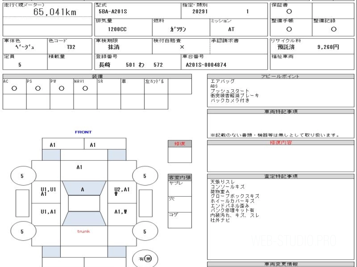Image resolution: width=357 pixels, height=267 pixels.
Task: Click the 抹消 inspection expiry value
Action: click(114, 47)
